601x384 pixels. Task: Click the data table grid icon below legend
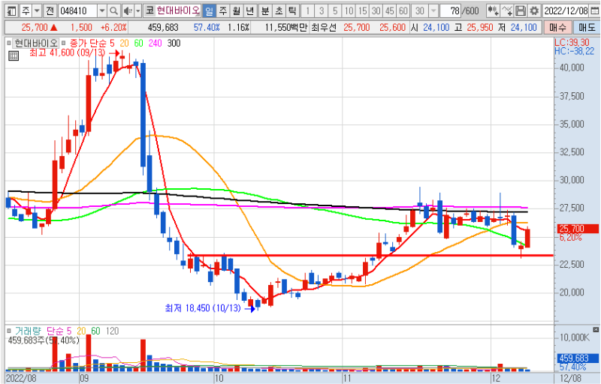tap(13, 55)
